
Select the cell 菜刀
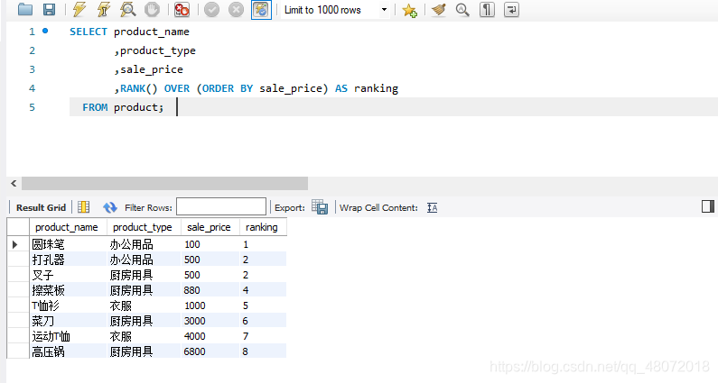[68, 321]
